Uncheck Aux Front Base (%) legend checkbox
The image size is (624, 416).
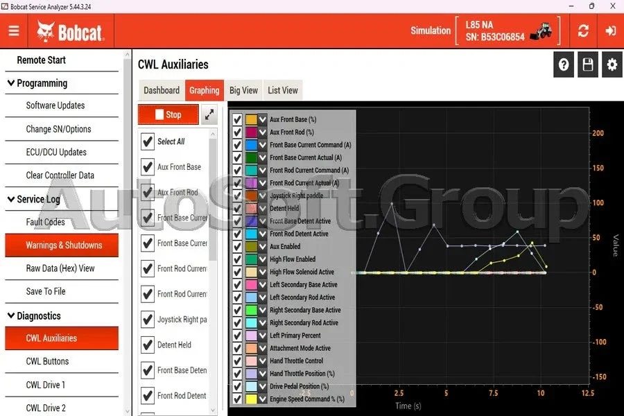[x=237, y=119]
